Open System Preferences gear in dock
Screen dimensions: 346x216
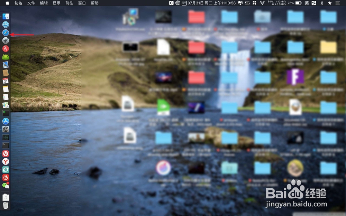[6, 129]
